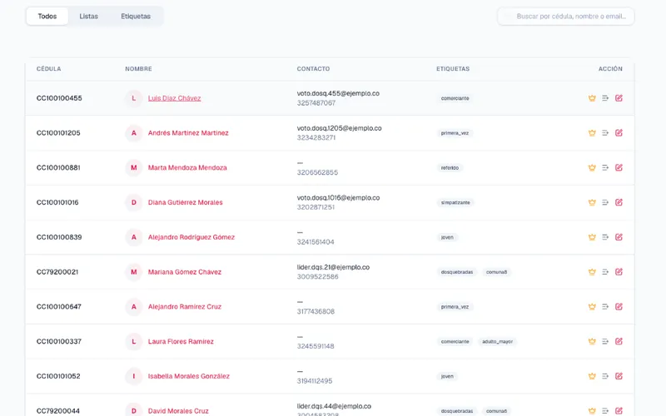
Task: Add Marta Mendoza Mendoza to a list
Action: (x=605, y=168)
